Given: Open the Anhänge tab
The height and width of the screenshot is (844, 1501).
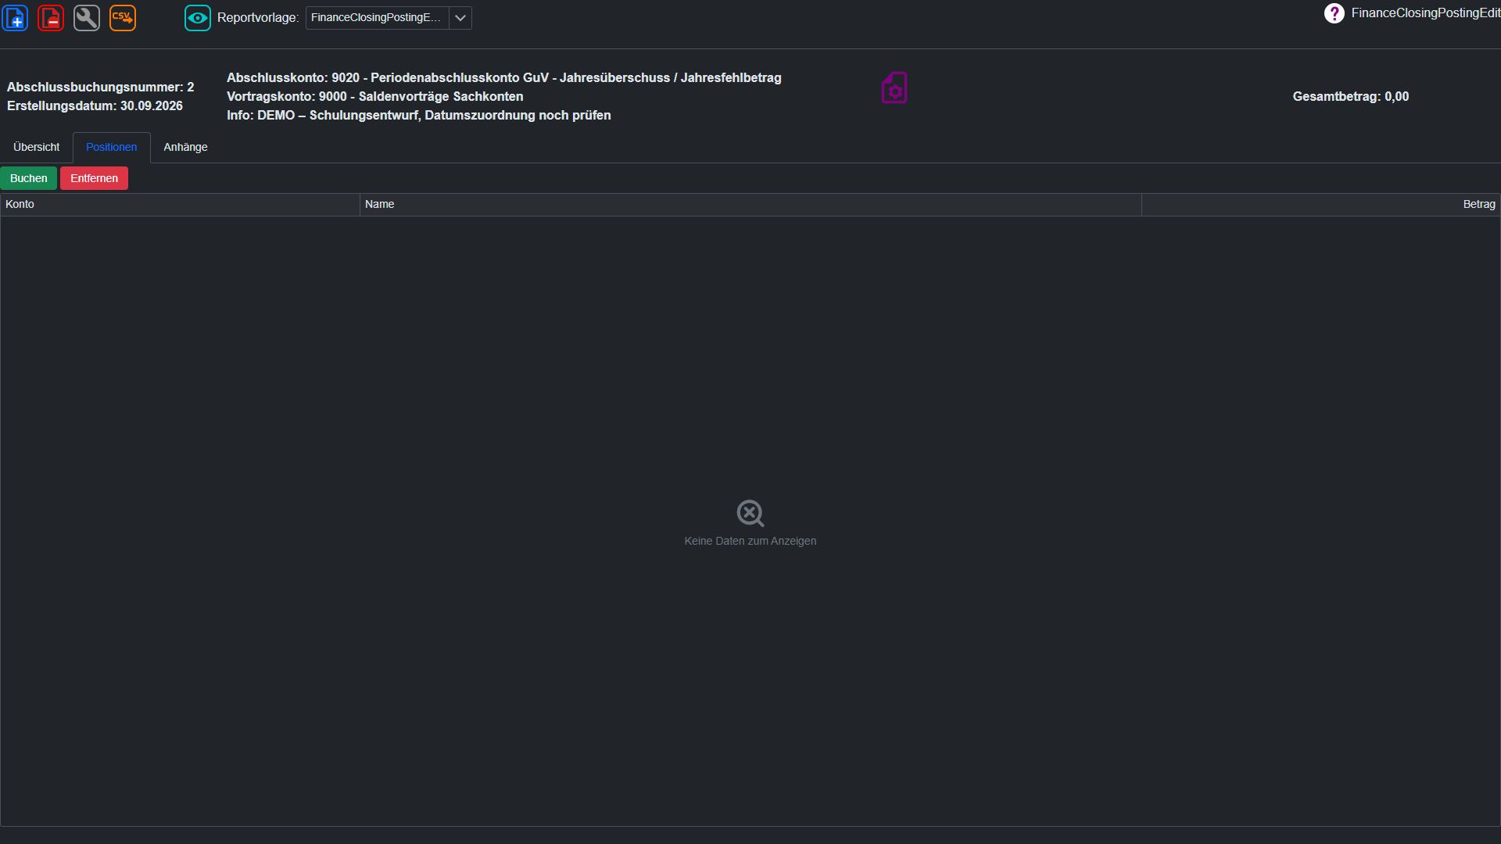Looking at the screenshot, I should click(x=185, y=147).
